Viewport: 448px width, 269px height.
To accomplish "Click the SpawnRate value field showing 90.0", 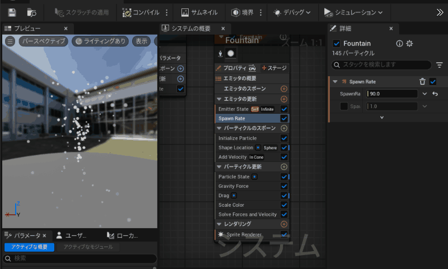I will (x=392, y=94).
